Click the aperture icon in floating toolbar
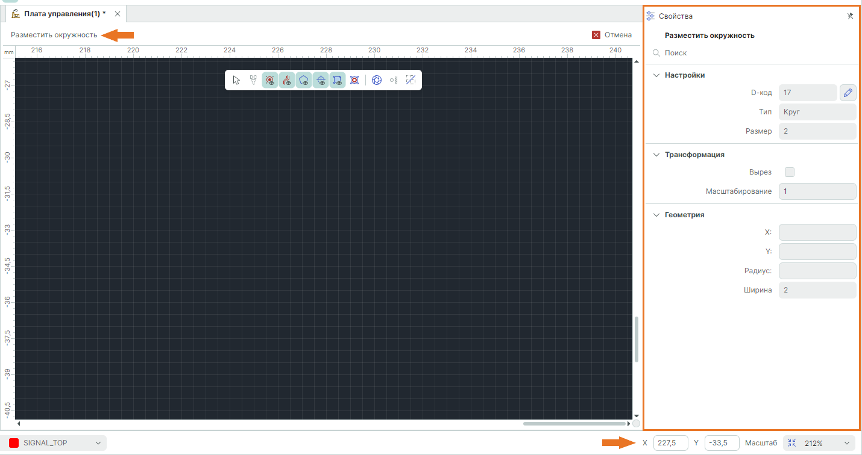 377,80
